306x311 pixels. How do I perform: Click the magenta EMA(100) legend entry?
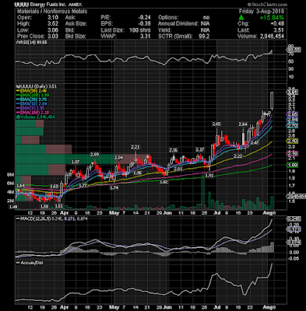[32, 113]
